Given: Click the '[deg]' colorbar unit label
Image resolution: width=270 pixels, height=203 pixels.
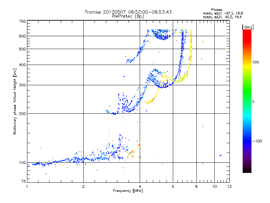Looking at the screenshot, I should 248,27.
